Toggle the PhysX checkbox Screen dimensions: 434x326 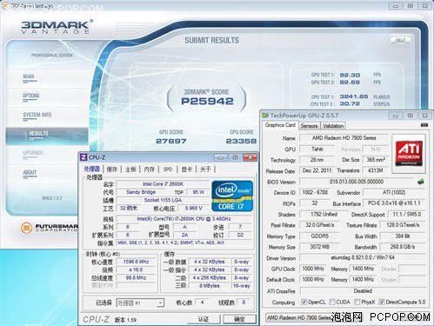tap(357, 302)
